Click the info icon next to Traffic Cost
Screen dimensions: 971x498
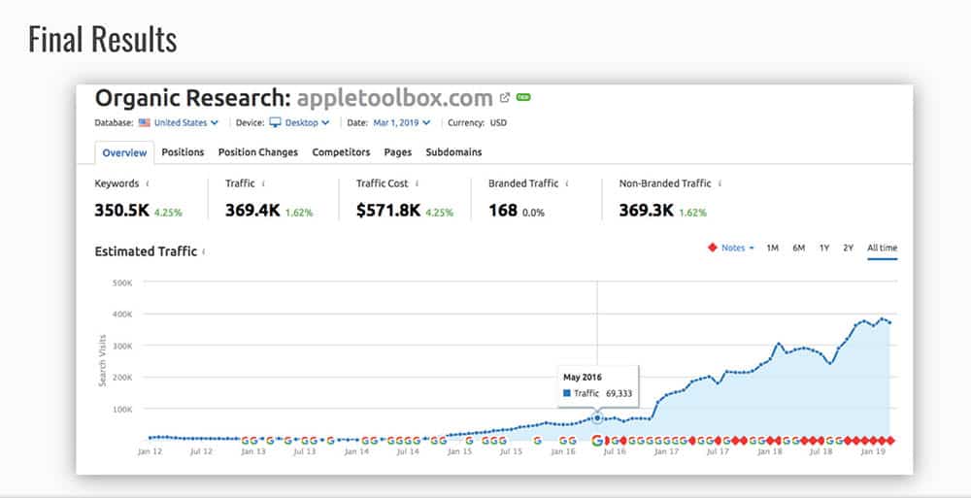coord(417,183)
